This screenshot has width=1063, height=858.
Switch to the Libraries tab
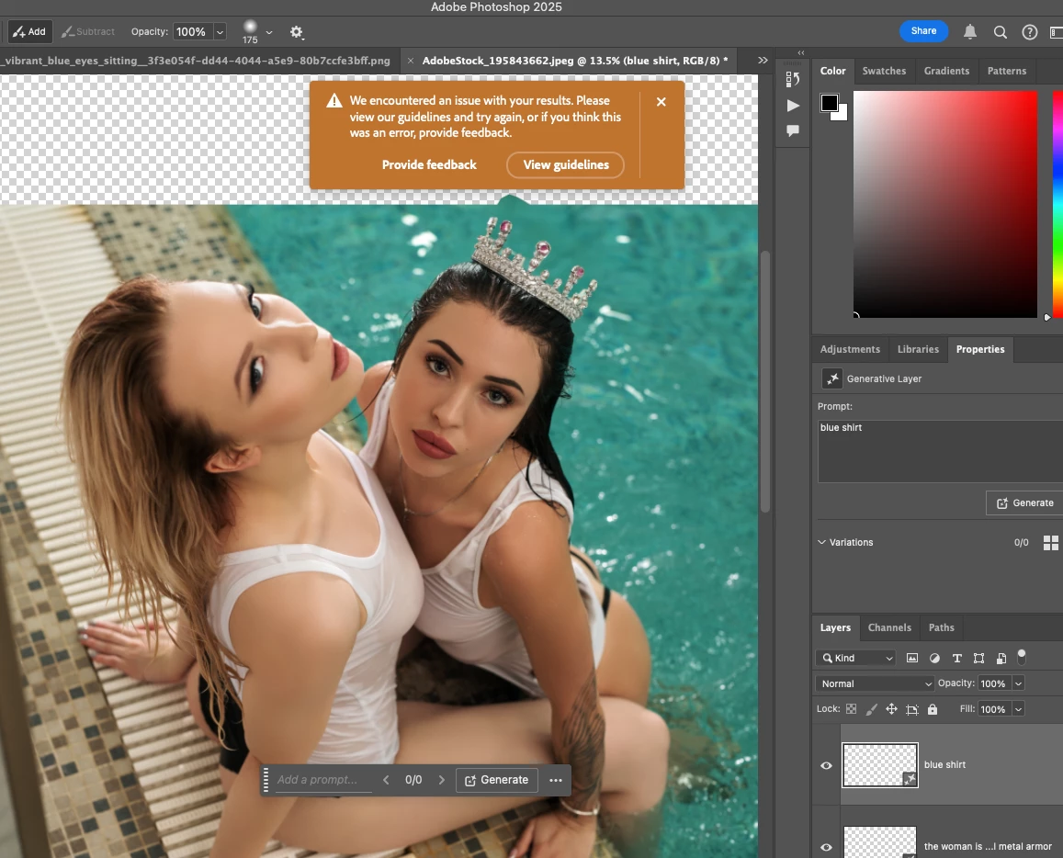[x=918, y=349]
